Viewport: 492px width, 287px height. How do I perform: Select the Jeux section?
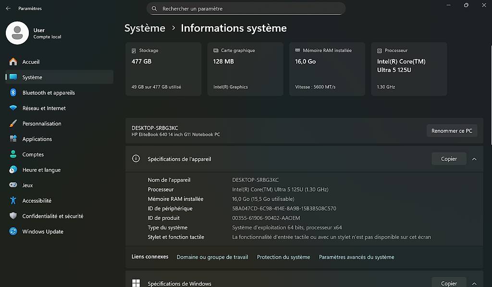pyautogui.click(x=27, y=185)
